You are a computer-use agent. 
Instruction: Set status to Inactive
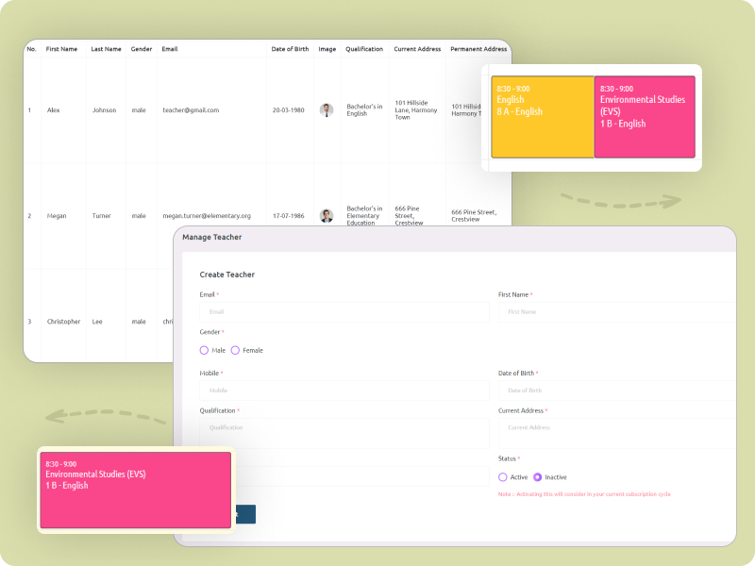click(536, 476)
